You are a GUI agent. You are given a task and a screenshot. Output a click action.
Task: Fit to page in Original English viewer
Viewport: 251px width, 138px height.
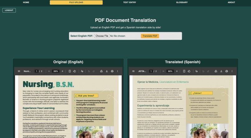(70, 71)
